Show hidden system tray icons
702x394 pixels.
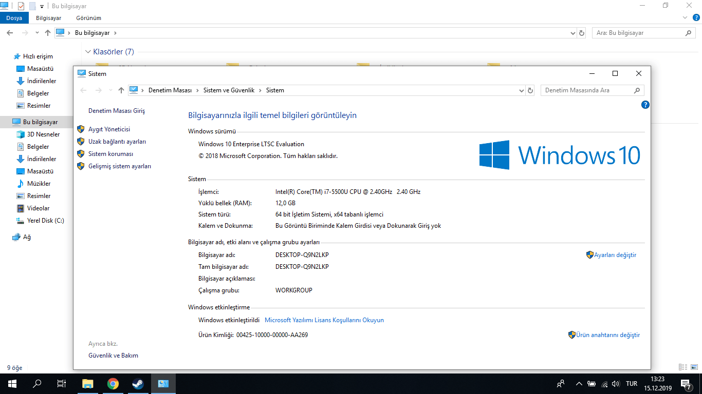(579, 384)
